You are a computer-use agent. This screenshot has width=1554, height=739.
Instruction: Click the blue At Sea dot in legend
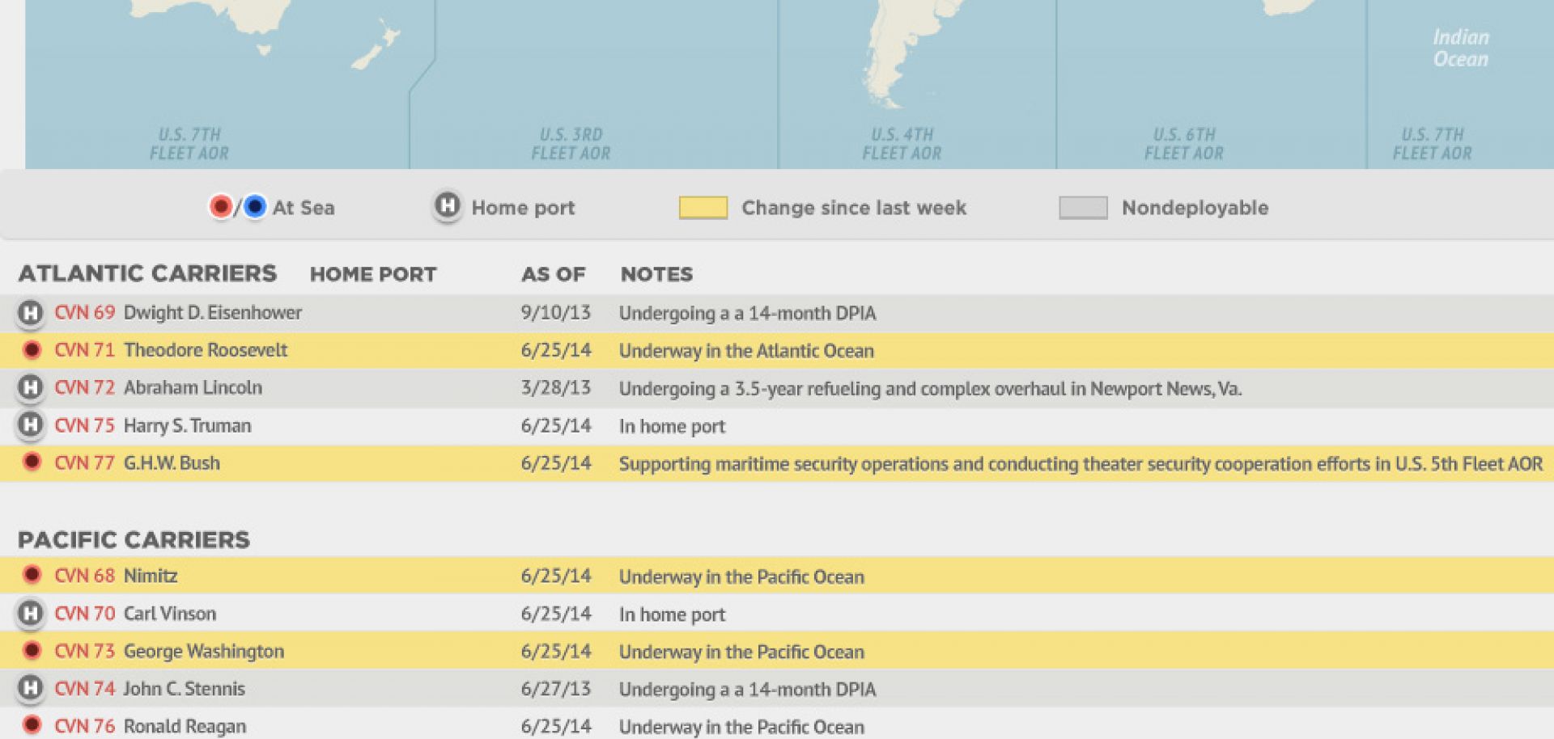coord(253,207)
